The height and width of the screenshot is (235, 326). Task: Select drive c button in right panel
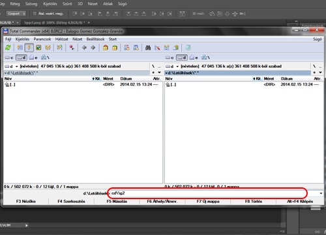170,57
